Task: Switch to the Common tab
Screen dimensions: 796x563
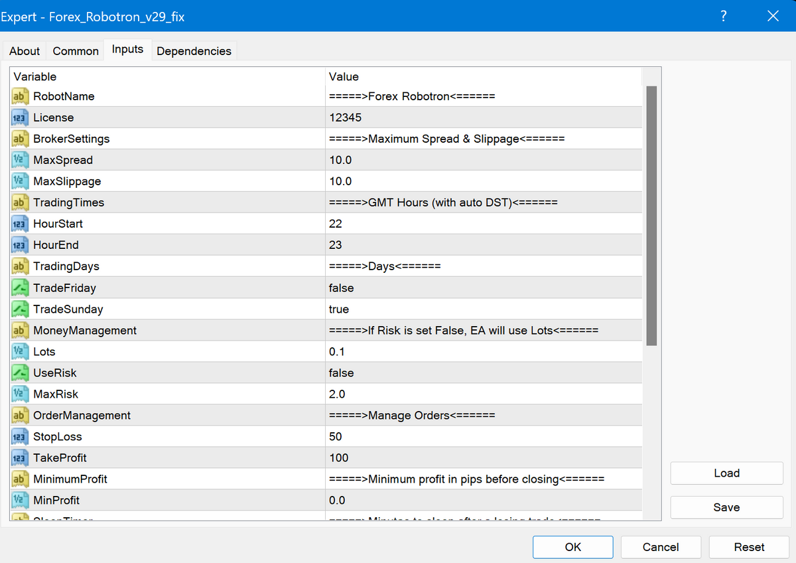Action: point(76,51)
